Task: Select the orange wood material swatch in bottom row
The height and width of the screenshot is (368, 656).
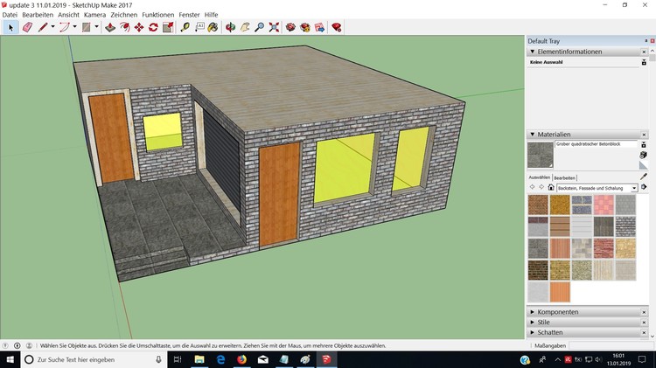Action: coord(560,292)
